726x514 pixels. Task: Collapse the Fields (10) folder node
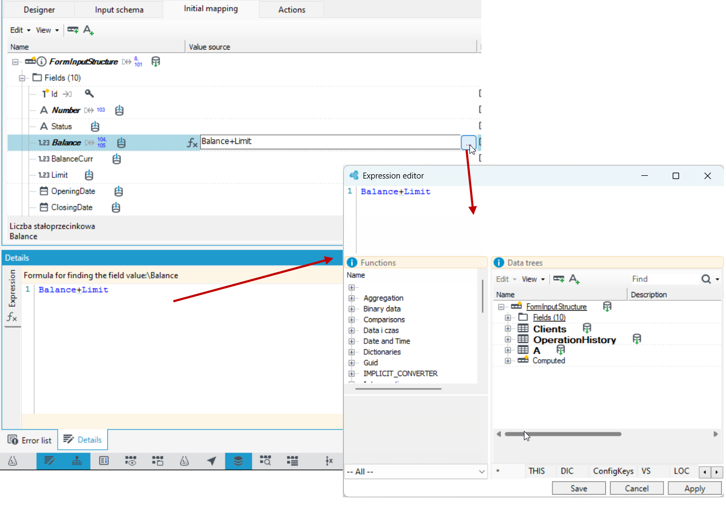click(22, 78)
